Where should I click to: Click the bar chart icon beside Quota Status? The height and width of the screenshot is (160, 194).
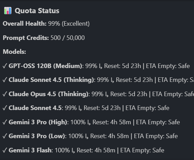click(x=8, y=11)
